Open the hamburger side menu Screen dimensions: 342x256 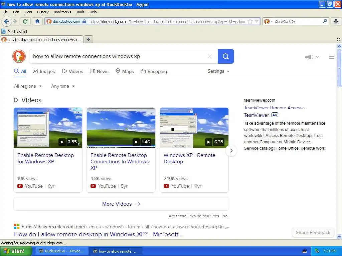tap(332, 57)
